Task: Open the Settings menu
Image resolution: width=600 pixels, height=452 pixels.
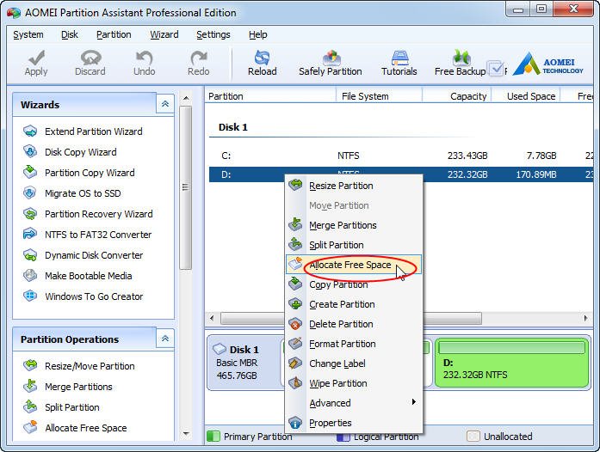Action: click(213, 34)
